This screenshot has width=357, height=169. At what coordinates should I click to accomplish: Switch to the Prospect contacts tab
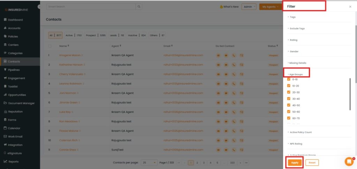91,35
